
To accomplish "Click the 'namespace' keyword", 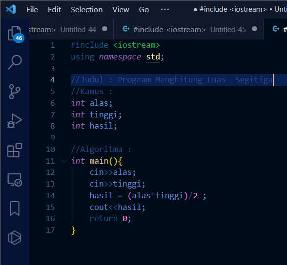I will [120, 57].
